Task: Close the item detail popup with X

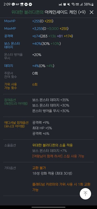Action: click(92, 12)
